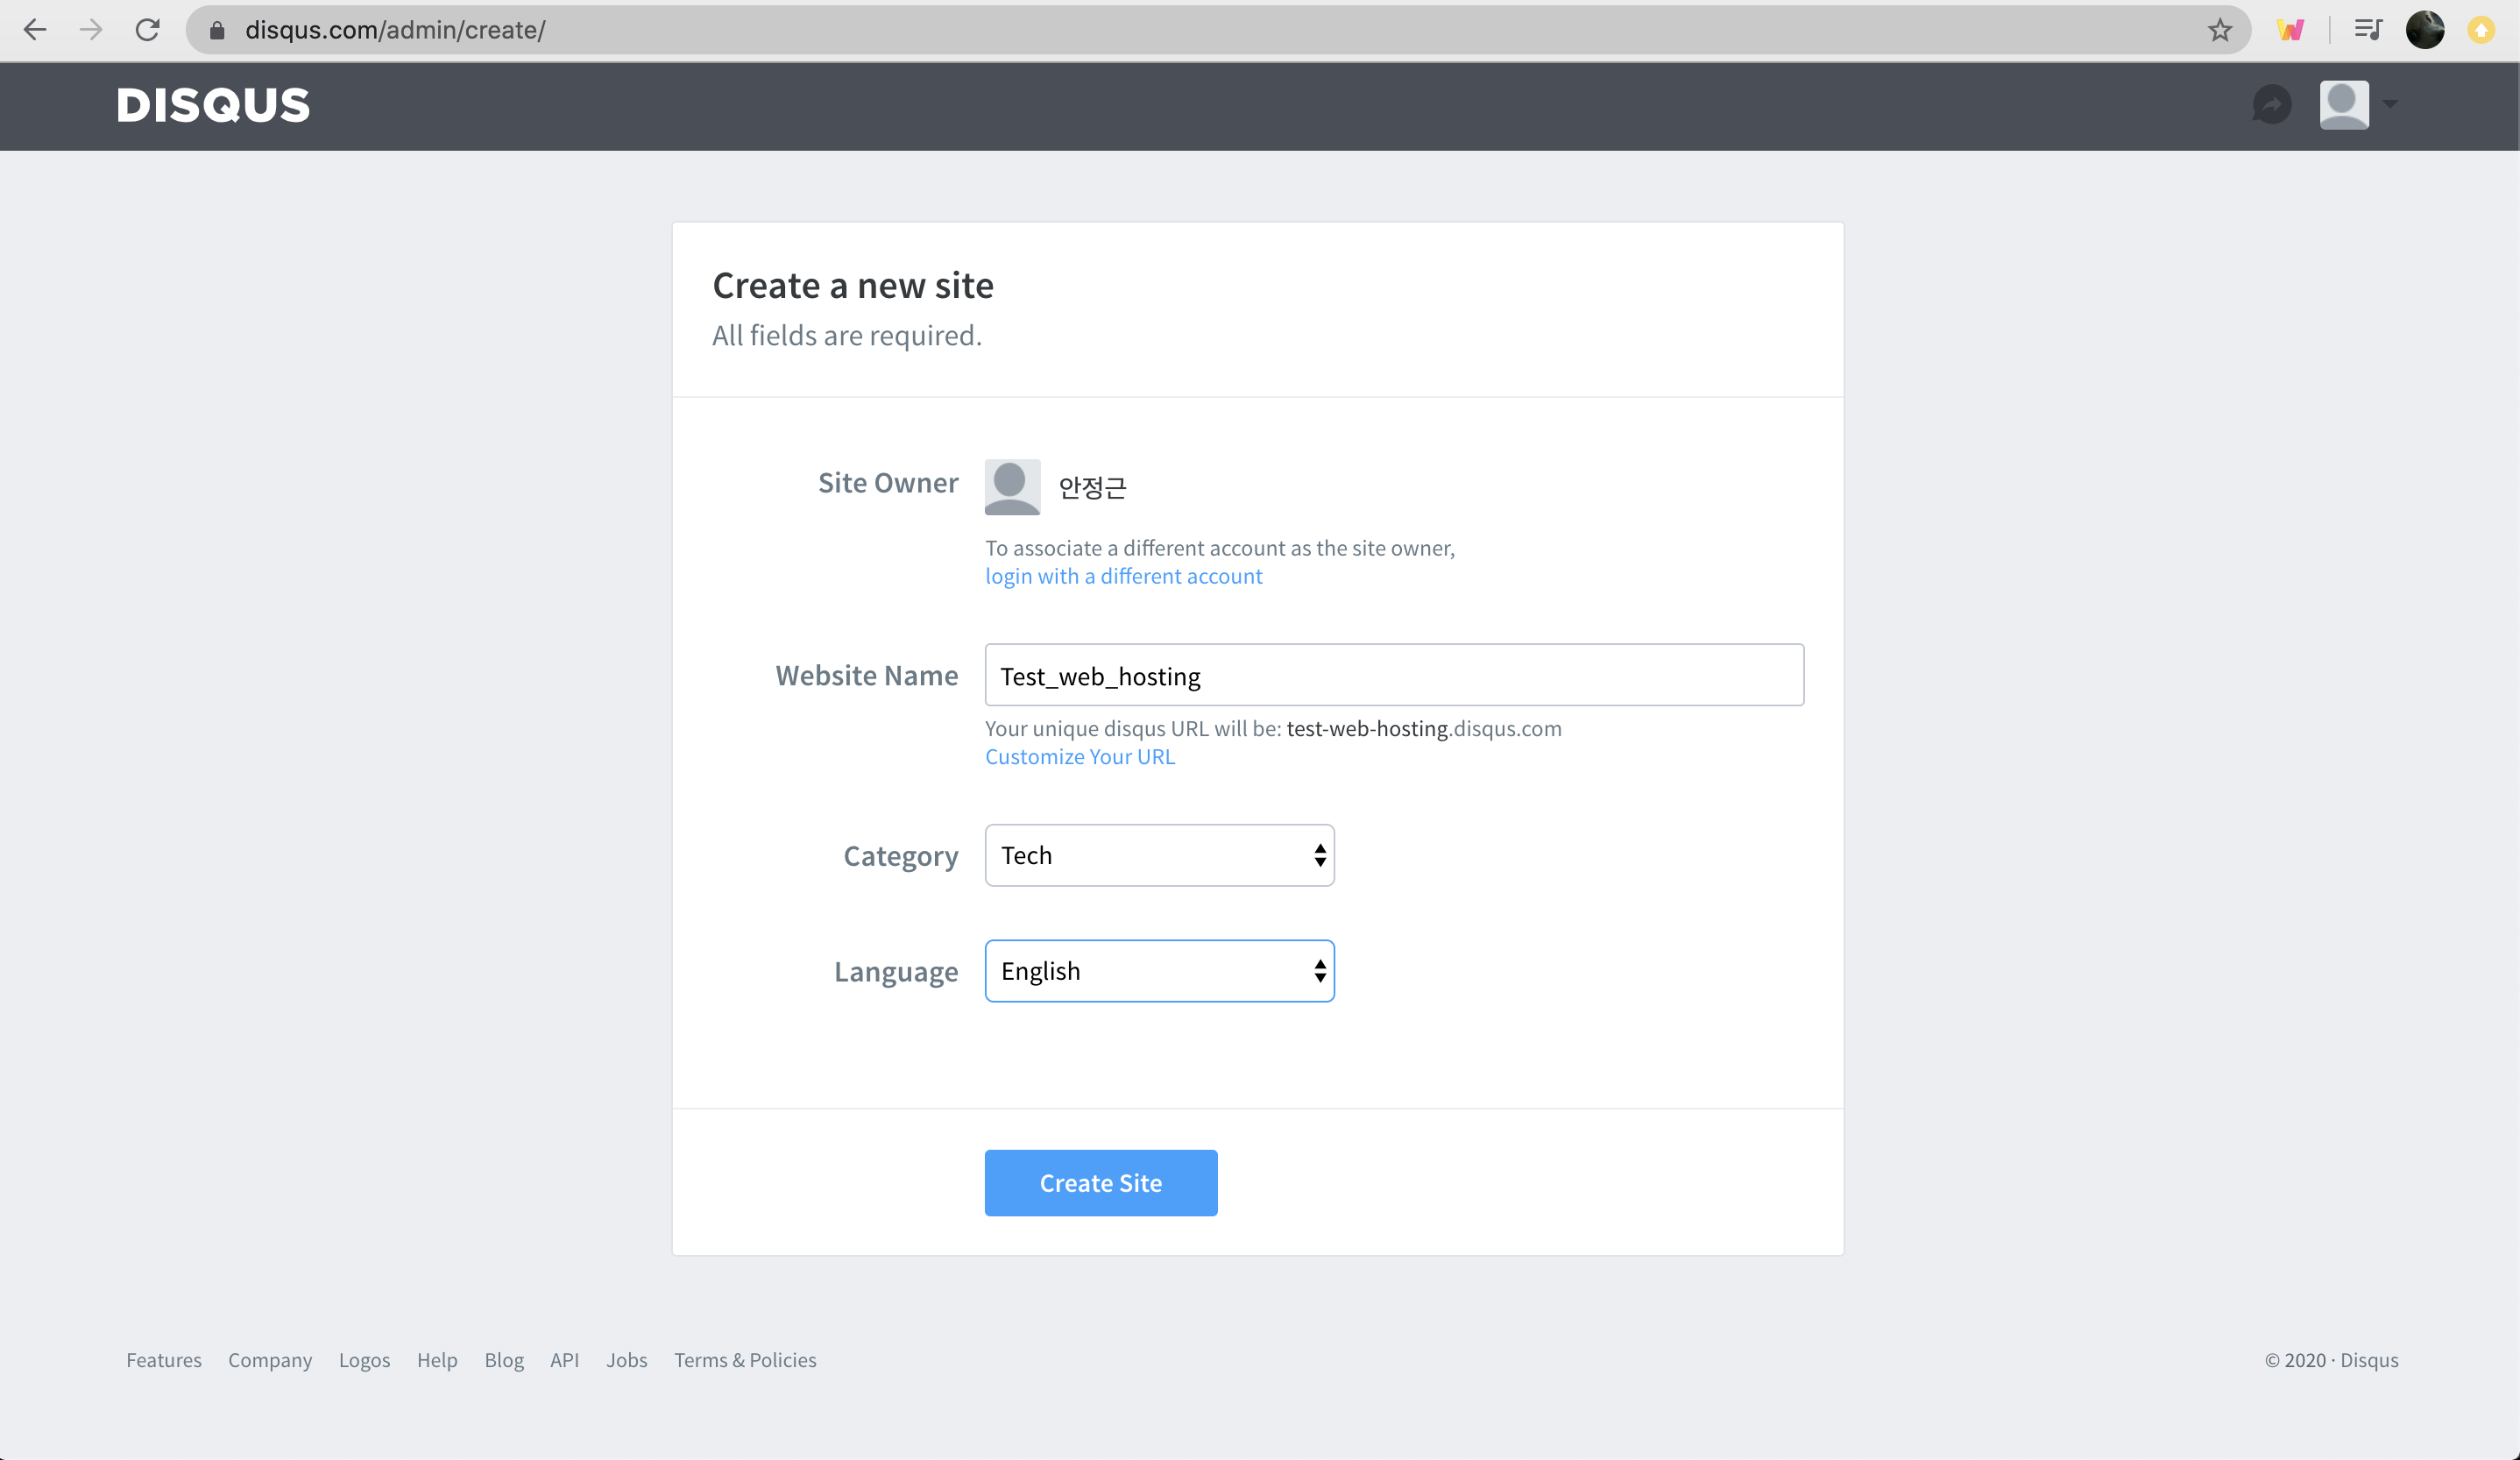Click the Website Name text field
The width and height of the screenshot is (2520, 1460).
[x=1393, y=676]
